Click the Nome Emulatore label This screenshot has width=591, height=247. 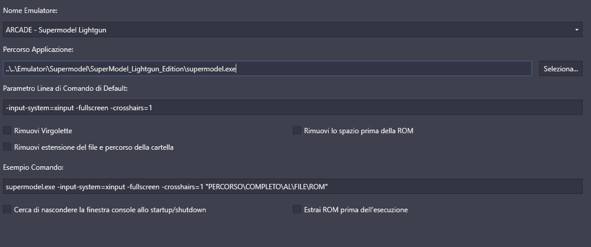click(x=30, y=11)
